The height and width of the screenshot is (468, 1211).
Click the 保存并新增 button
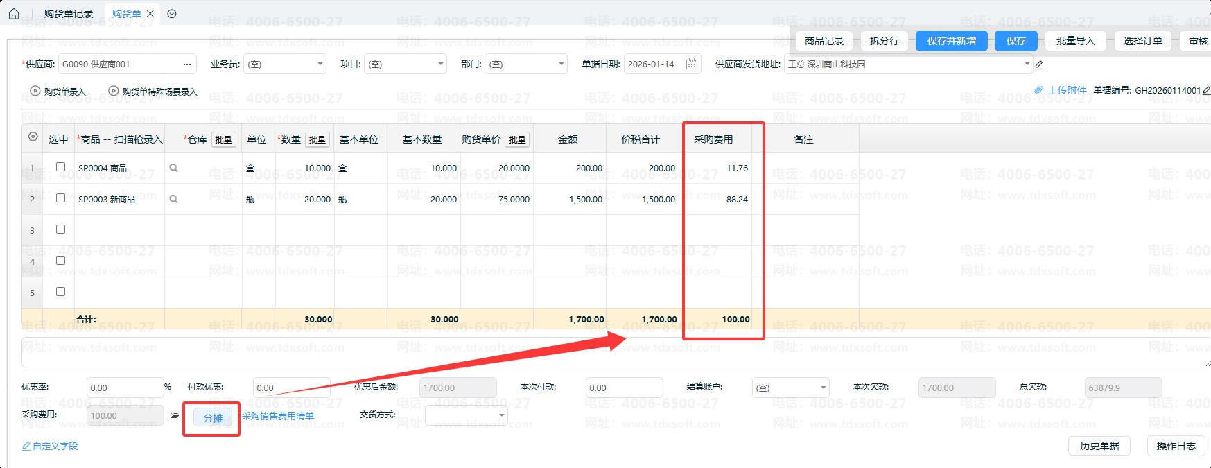951,42
